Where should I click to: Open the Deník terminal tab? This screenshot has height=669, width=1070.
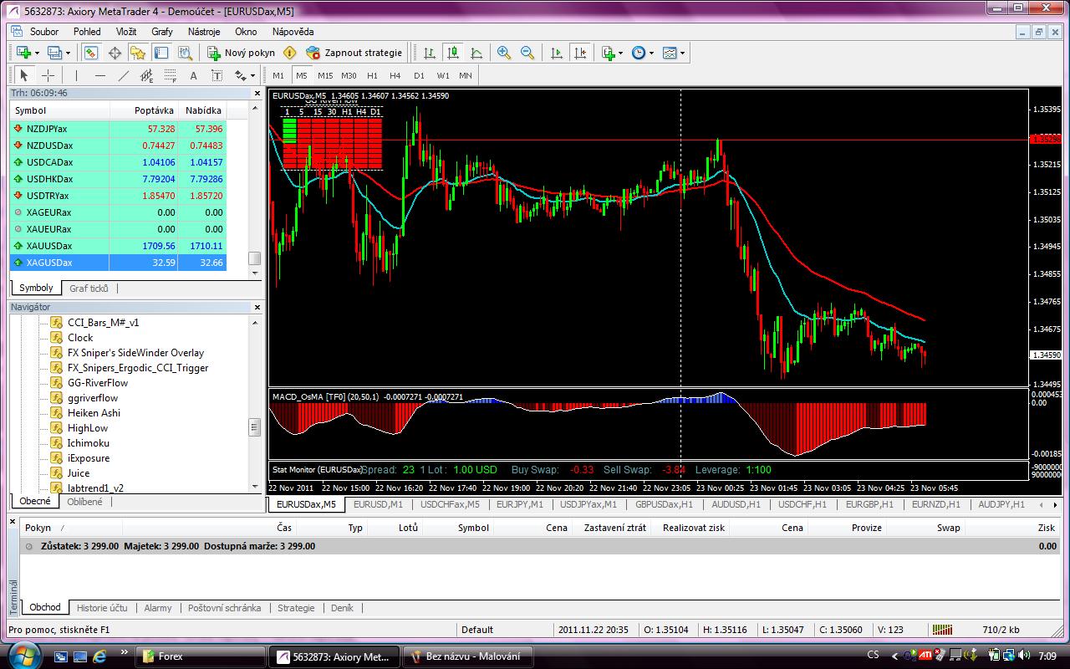click(342, 608)
